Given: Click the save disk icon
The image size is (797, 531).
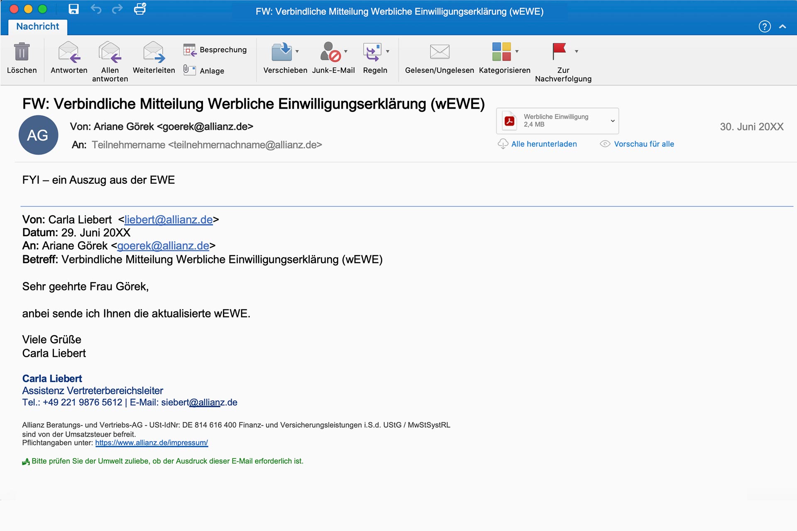Looking at the screenshot, I should point(73,9).
